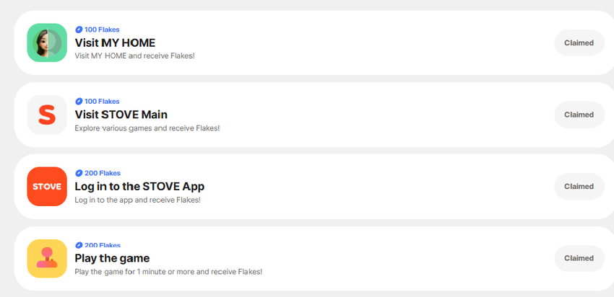Click the flake coin icon for Visit MY HOME
Viewport: 614px width, 297px height.
pos(79,30)
